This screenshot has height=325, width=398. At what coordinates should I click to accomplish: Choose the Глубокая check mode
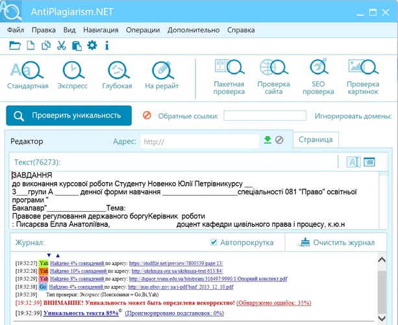[x=118, y=75]
